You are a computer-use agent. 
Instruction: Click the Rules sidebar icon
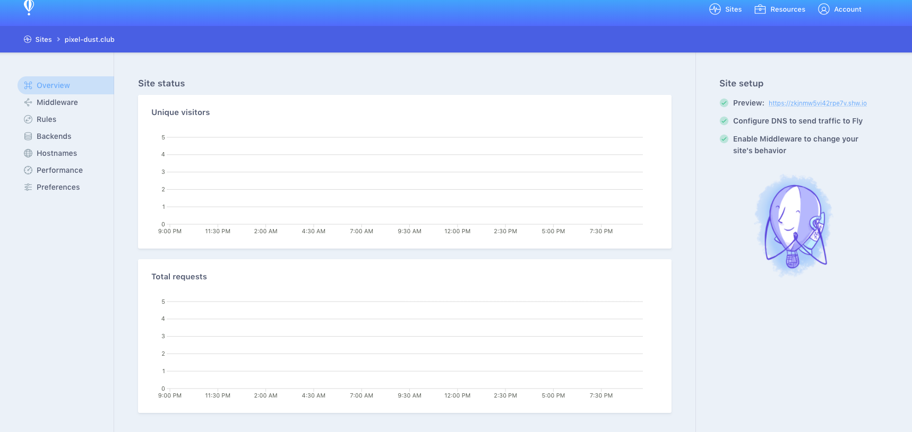click(28, 119)
